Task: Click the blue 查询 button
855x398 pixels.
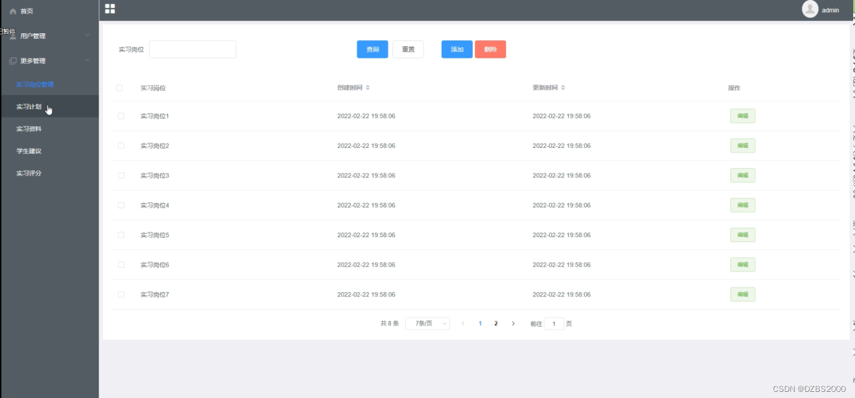Action: point(373,49)
